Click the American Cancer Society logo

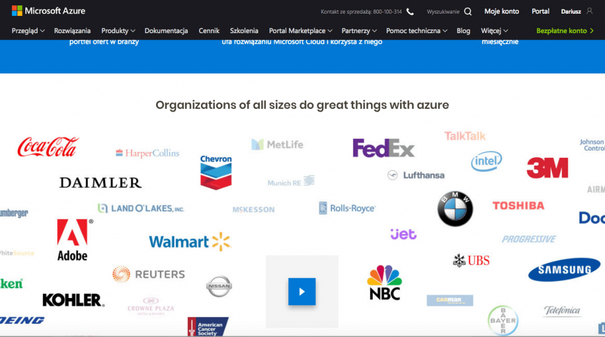(x=207, y=326)
